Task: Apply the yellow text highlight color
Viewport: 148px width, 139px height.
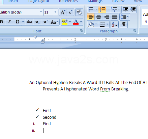Action: point(65,22)
